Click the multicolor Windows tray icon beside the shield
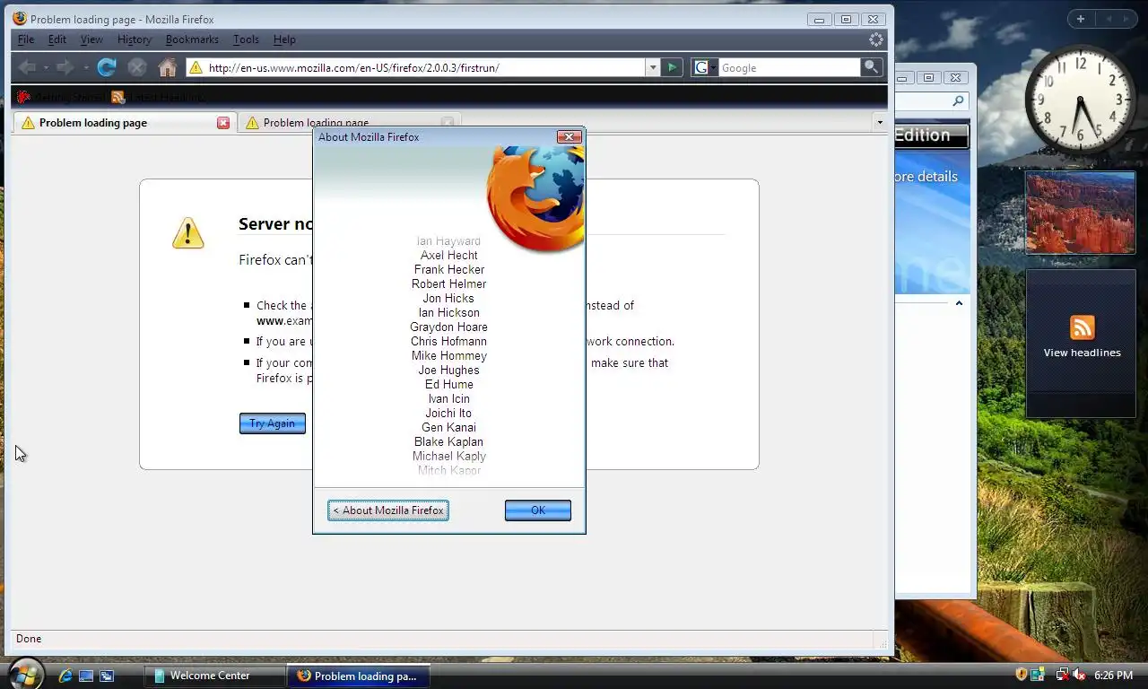 pyautogui.click(x=1038, y=675)
